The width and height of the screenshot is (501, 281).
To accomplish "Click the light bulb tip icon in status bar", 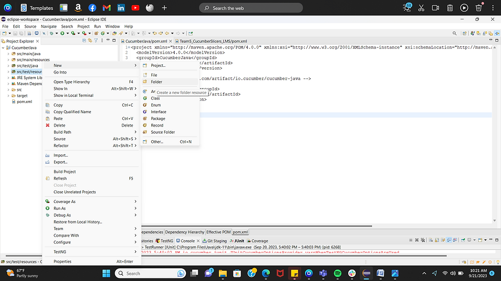I will click(497, 262).
